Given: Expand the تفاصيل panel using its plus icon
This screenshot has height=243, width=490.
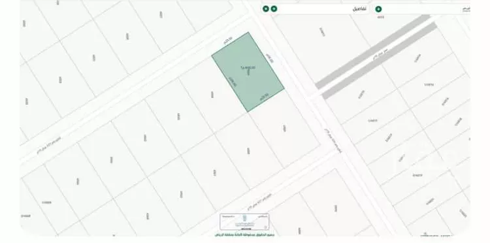Looking at the screenshot, I should (x=274, y=8).
